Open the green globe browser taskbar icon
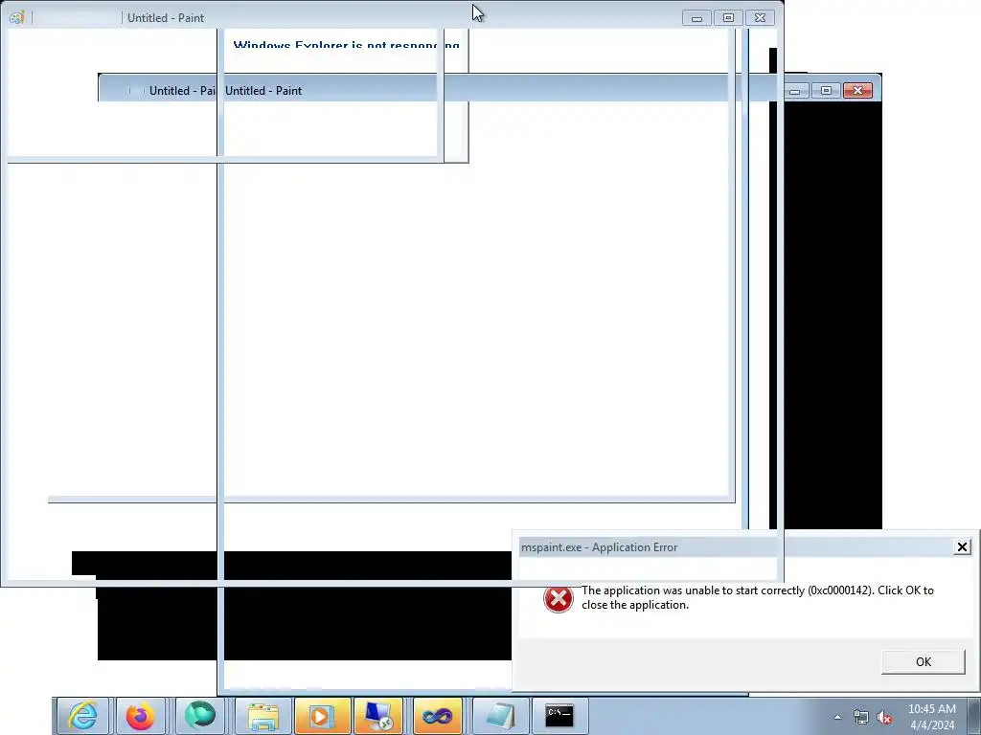The image size is (981, 735). coord(199,716)
